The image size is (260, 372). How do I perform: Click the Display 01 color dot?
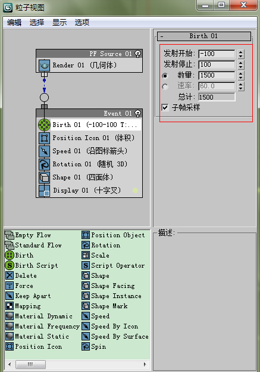click(x=136, y=190)
